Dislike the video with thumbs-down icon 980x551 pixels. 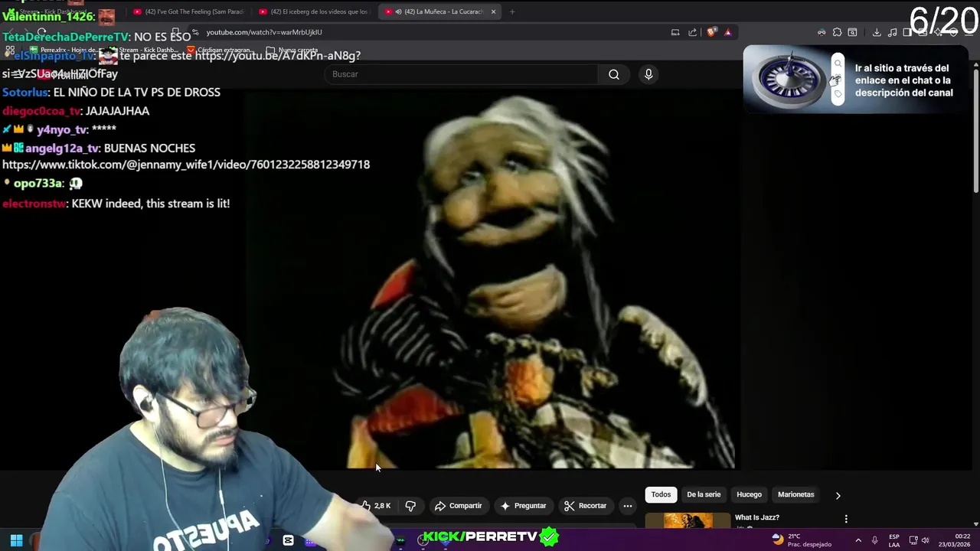pos(410,506)
